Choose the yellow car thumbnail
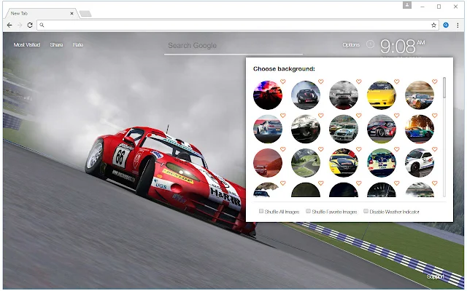Screen dimensions: 467x291 pyautogui.click(x=382, y=95)
